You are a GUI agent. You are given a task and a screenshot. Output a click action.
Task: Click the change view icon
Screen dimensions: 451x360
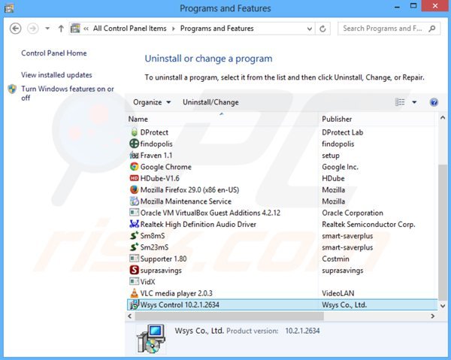400,102
